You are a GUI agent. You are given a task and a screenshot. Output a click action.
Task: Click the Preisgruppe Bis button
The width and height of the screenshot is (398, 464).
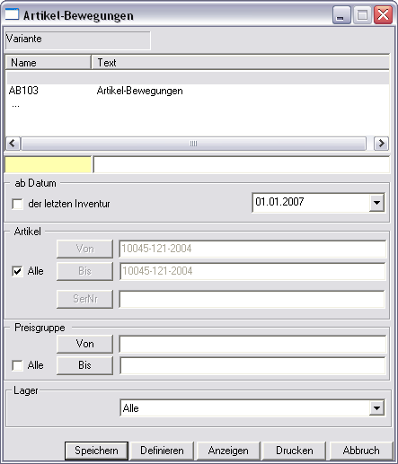pyautogui.click(x=84, y=365)
